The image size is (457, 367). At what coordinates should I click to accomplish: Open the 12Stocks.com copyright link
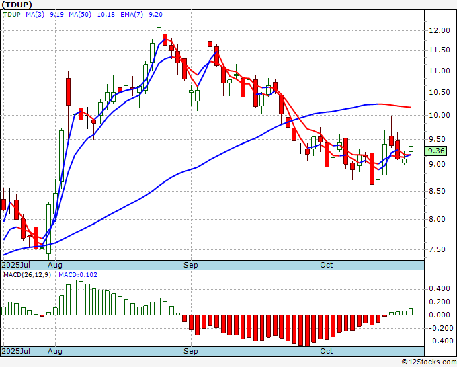[429, 362]
